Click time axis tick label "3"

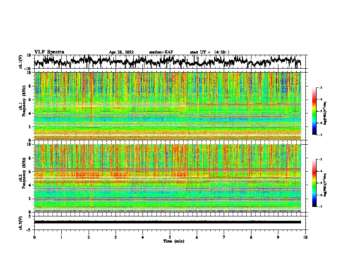click(x=116, y=237)
